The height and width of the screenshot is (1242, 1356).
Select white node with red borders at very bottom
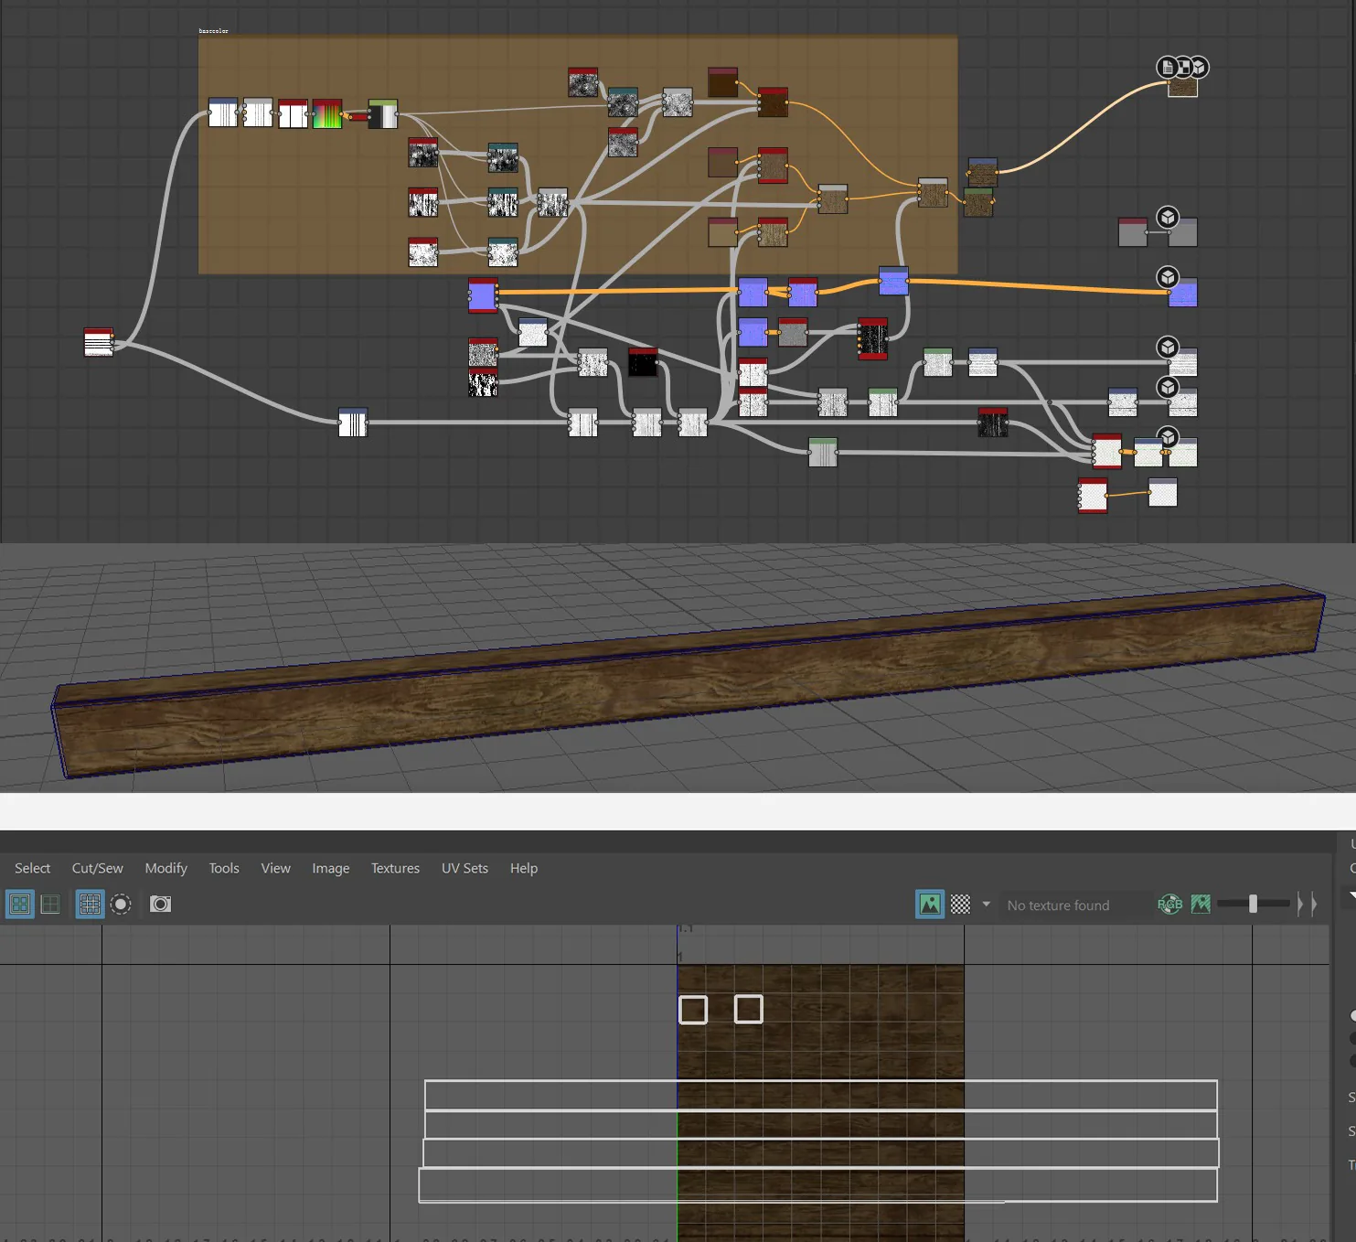(x=1093, y=496)
